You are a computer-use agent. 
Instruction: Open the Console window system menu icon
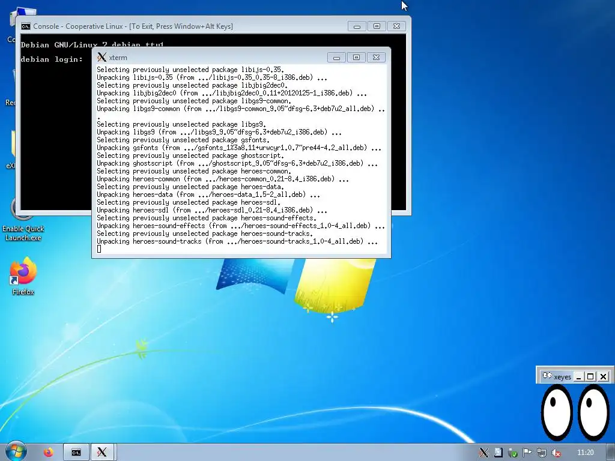[x=26, y=26]
